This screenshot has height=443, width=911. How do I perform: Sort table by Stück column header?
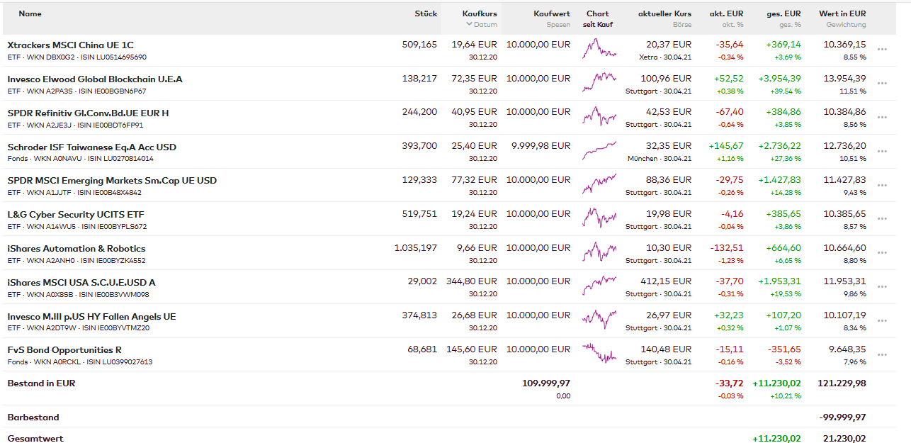426,13
